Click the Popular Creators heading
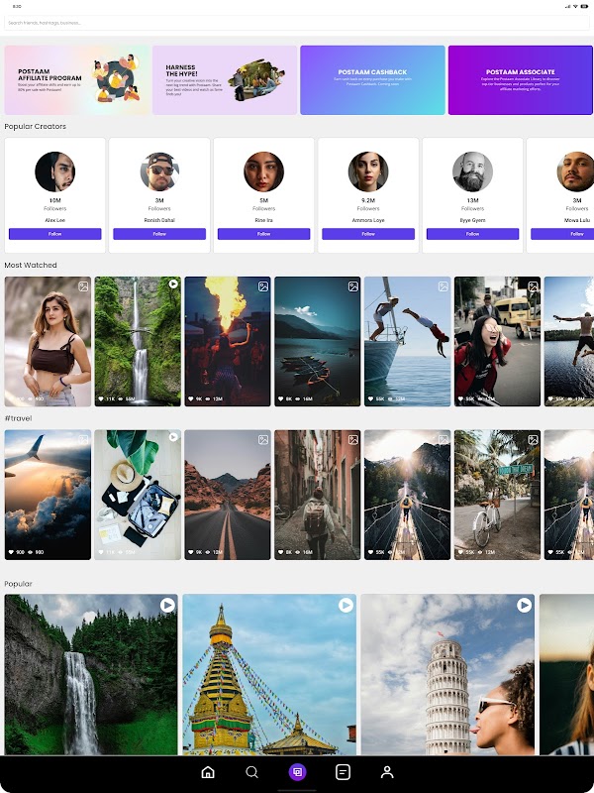 36,127
